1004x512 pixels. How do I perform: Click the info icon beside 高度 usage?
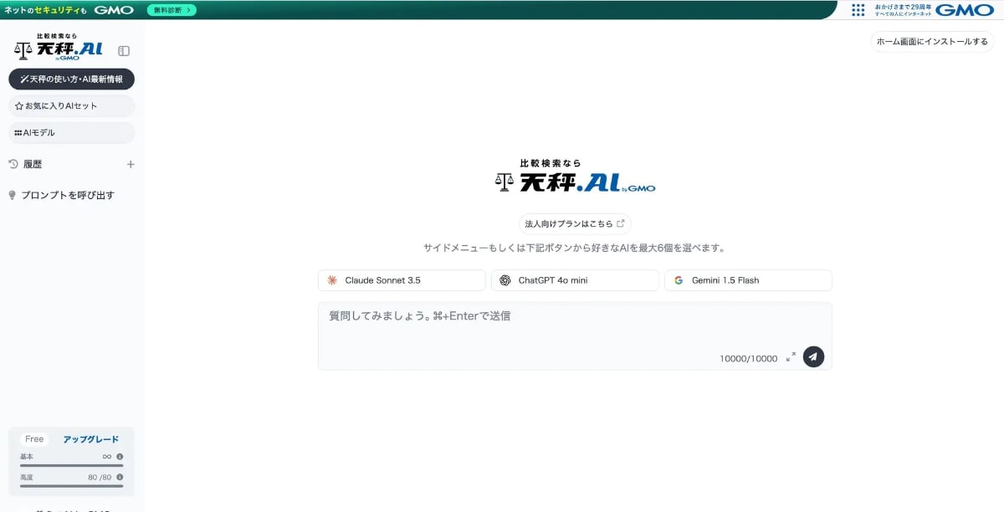(x=120, y=477)
